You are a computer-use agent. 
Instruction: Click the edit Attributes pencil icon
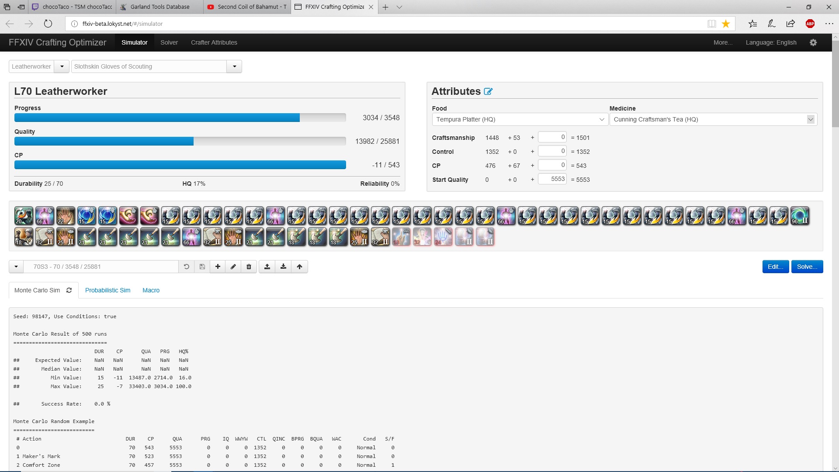tap(488, 91)
